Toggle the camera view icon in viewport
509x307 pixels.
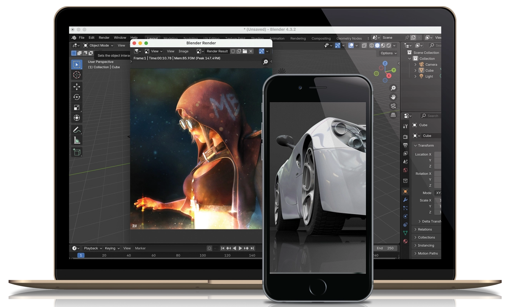pyautogui.click(x=393, y=106)
